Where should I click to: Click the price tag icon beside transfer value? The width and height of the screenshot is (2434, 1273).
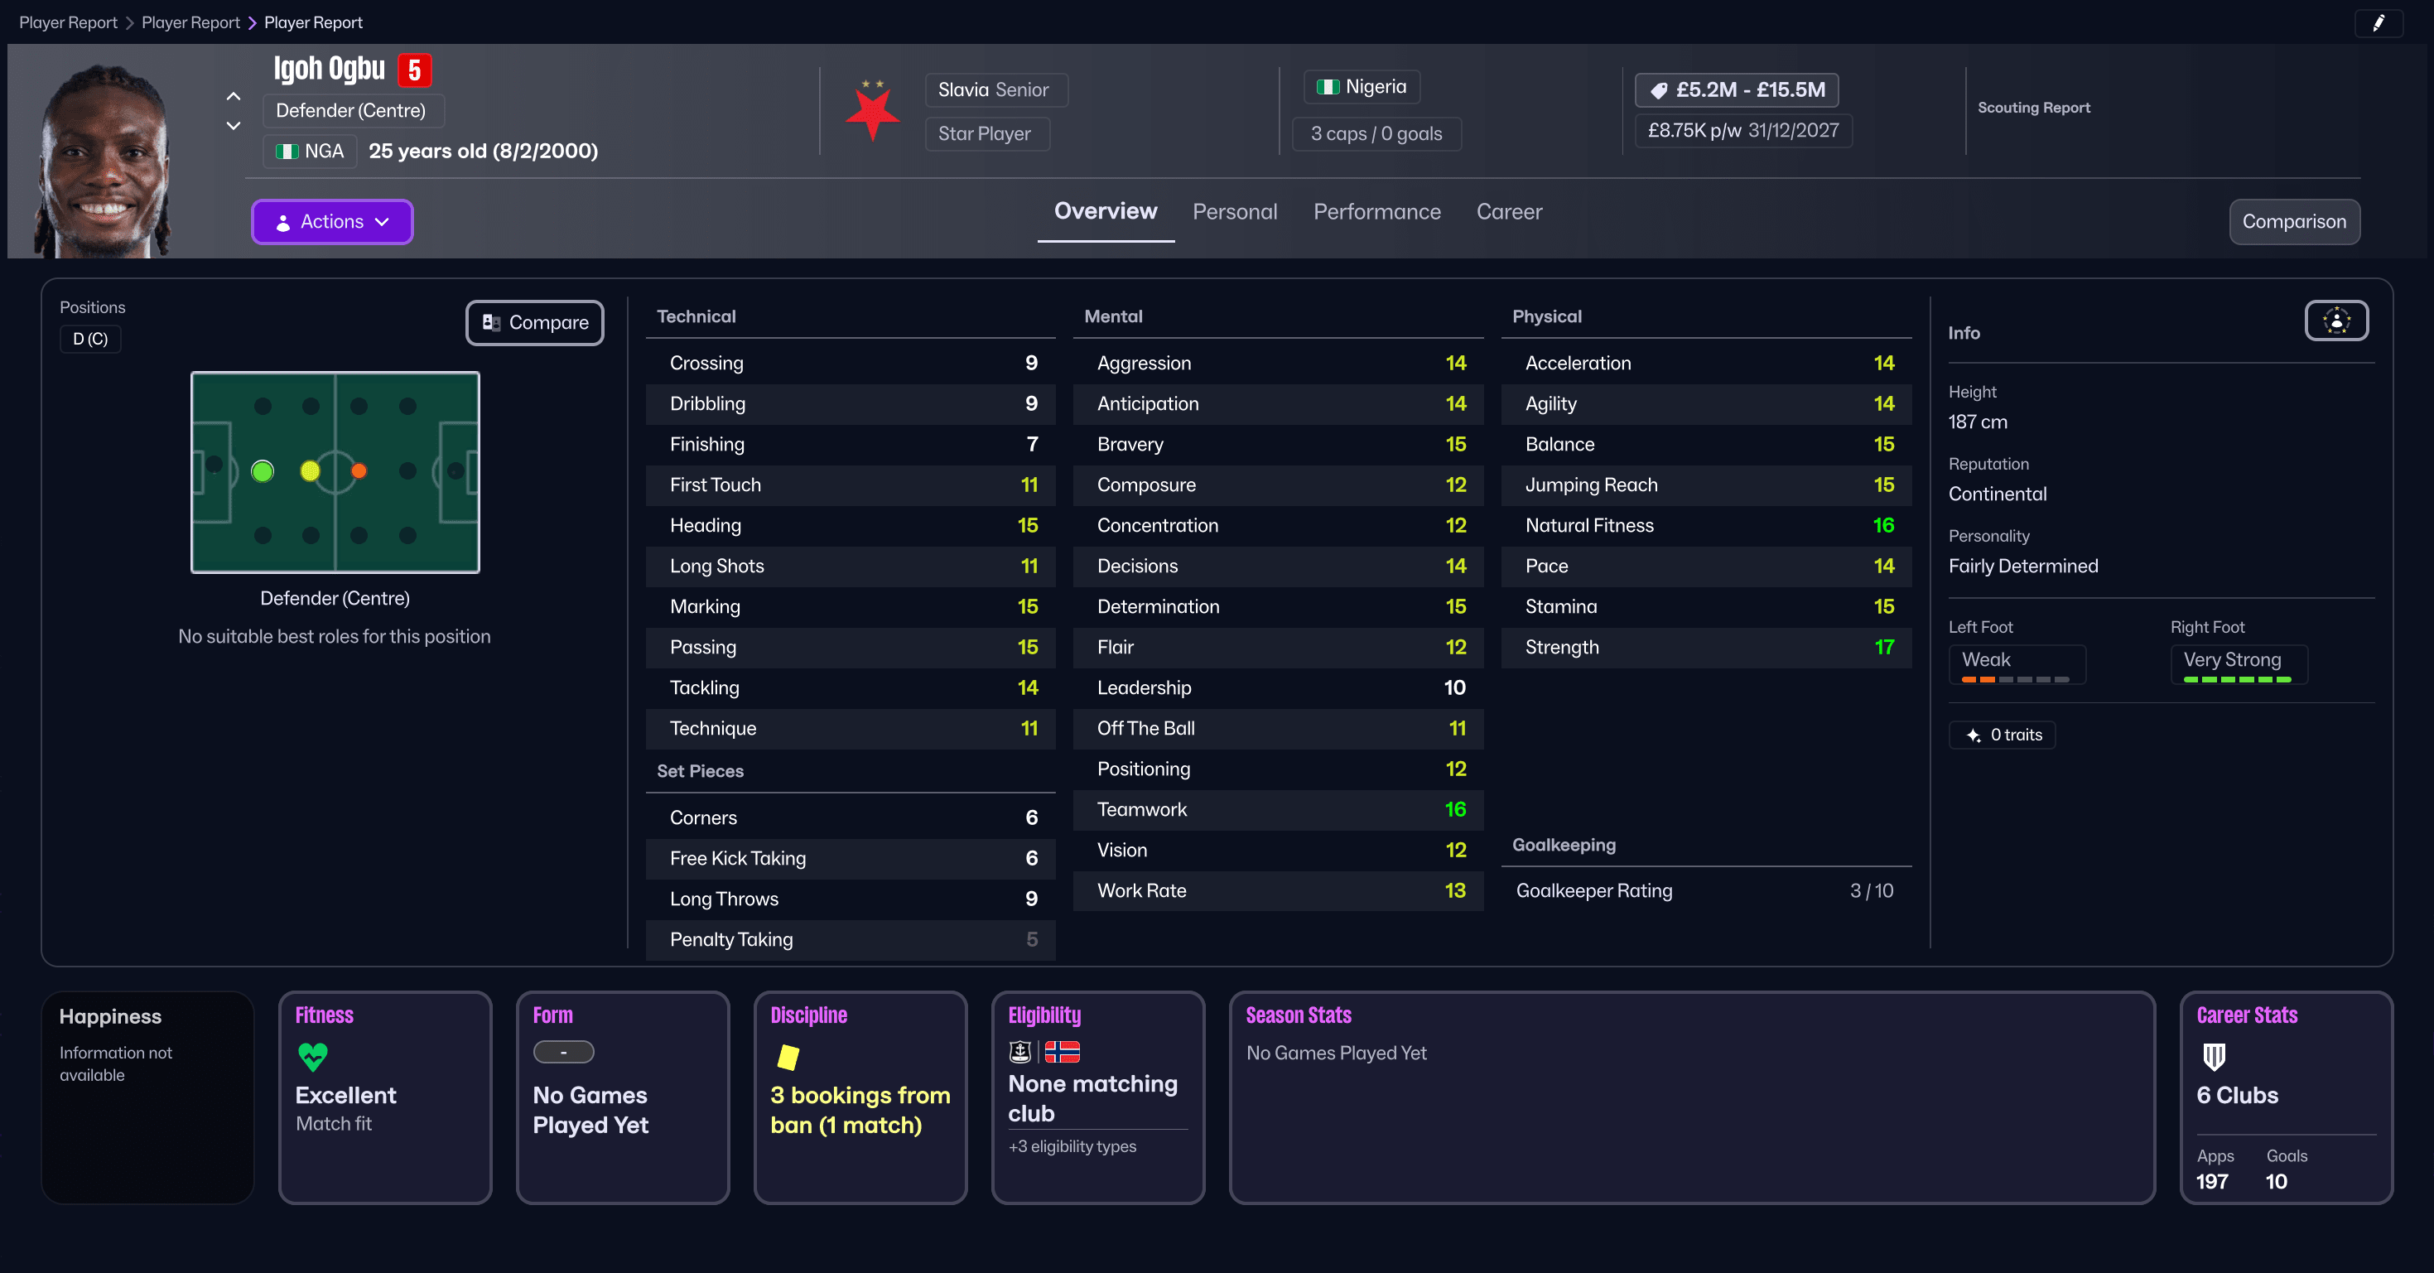(1660, 89)
